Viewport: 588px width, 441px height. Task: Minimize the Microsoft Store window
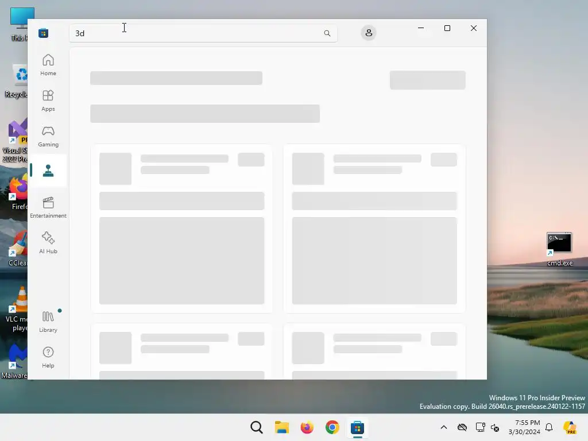pyautogui.click(x=421, y=28)
